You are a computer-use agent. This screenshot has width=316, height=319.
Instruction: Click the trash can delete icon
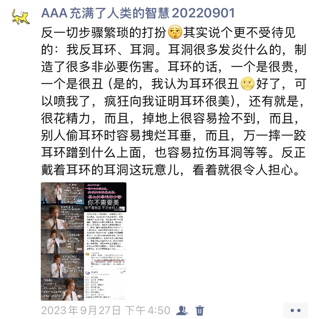200,310
